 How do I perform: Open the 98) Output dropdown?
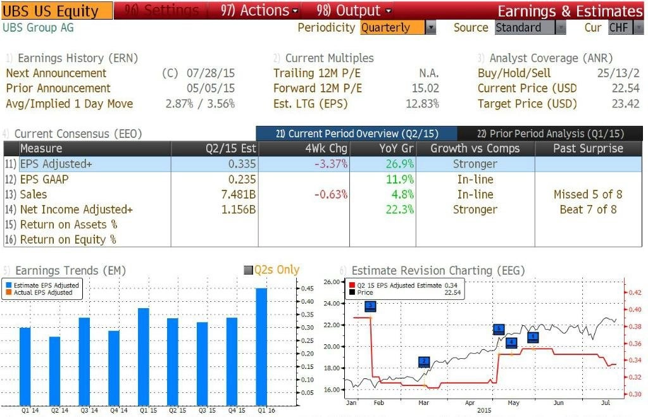[354, 10]
